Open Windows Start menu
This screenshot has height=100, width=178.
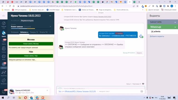(3, 97)
